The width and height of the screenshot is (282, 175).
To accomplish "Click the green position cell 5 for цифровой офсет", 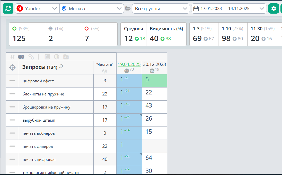I will (x=154, y=81).
